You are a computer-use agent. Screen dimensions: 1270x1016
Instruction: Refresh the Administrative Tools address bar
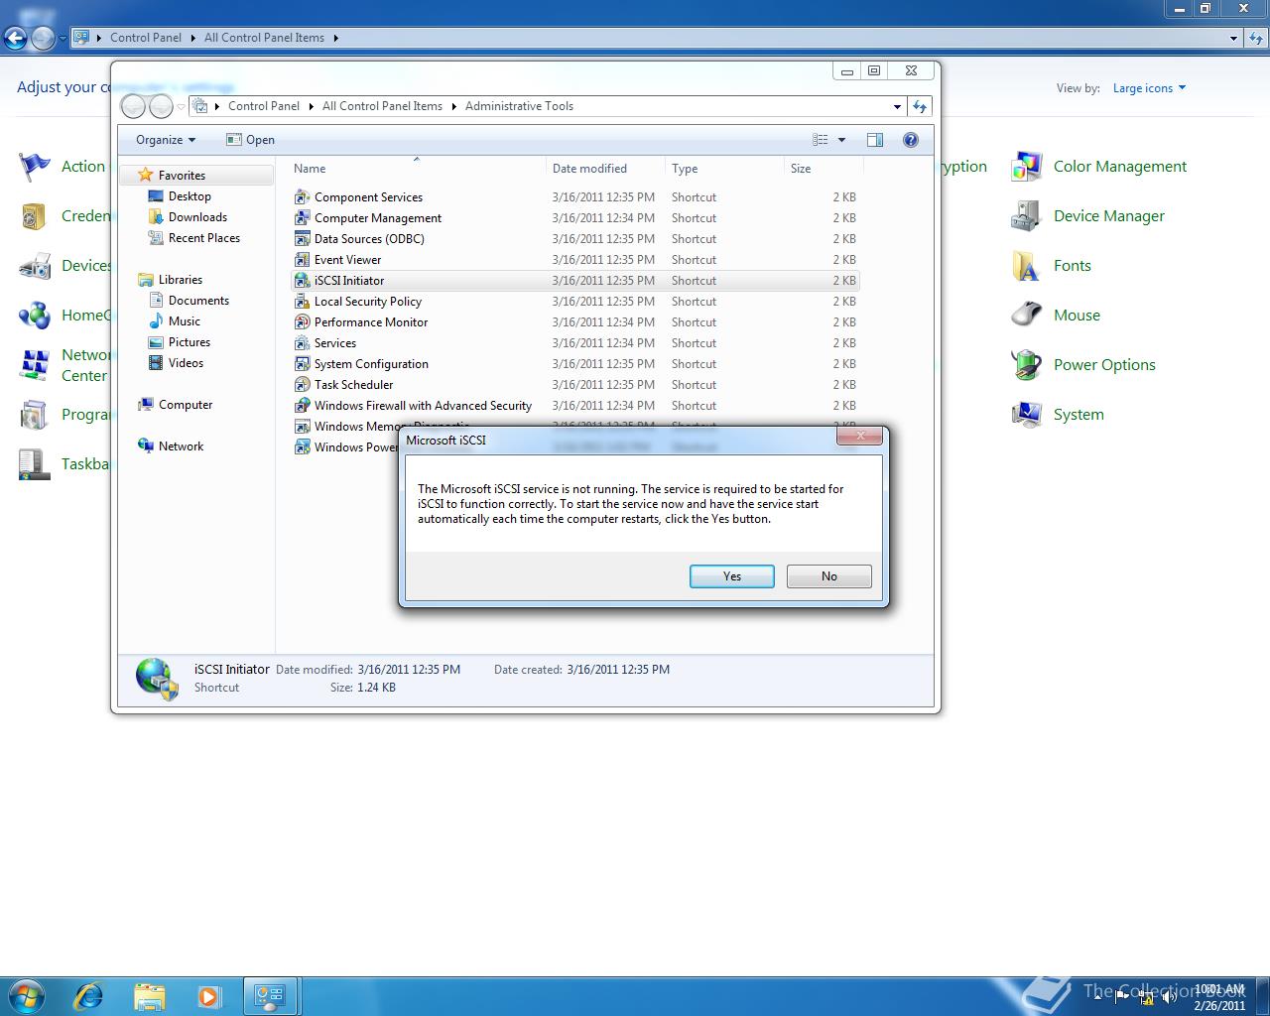920,106
